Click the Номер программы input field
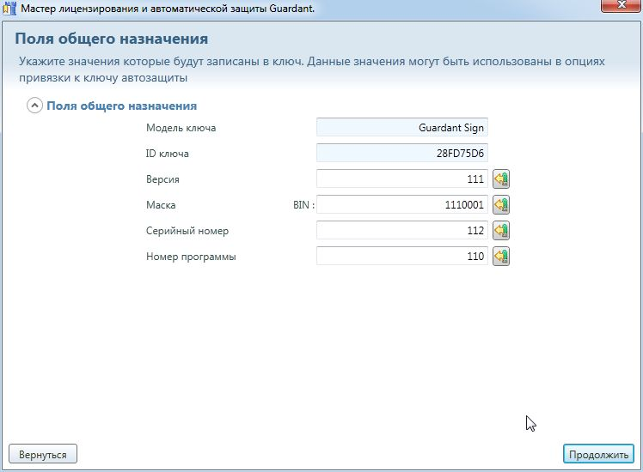 pyautogui.click(x=402, y=257)
